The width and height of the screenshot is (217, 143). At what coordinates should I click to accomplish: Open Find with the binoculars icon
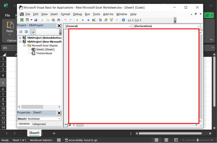[59, 20]
